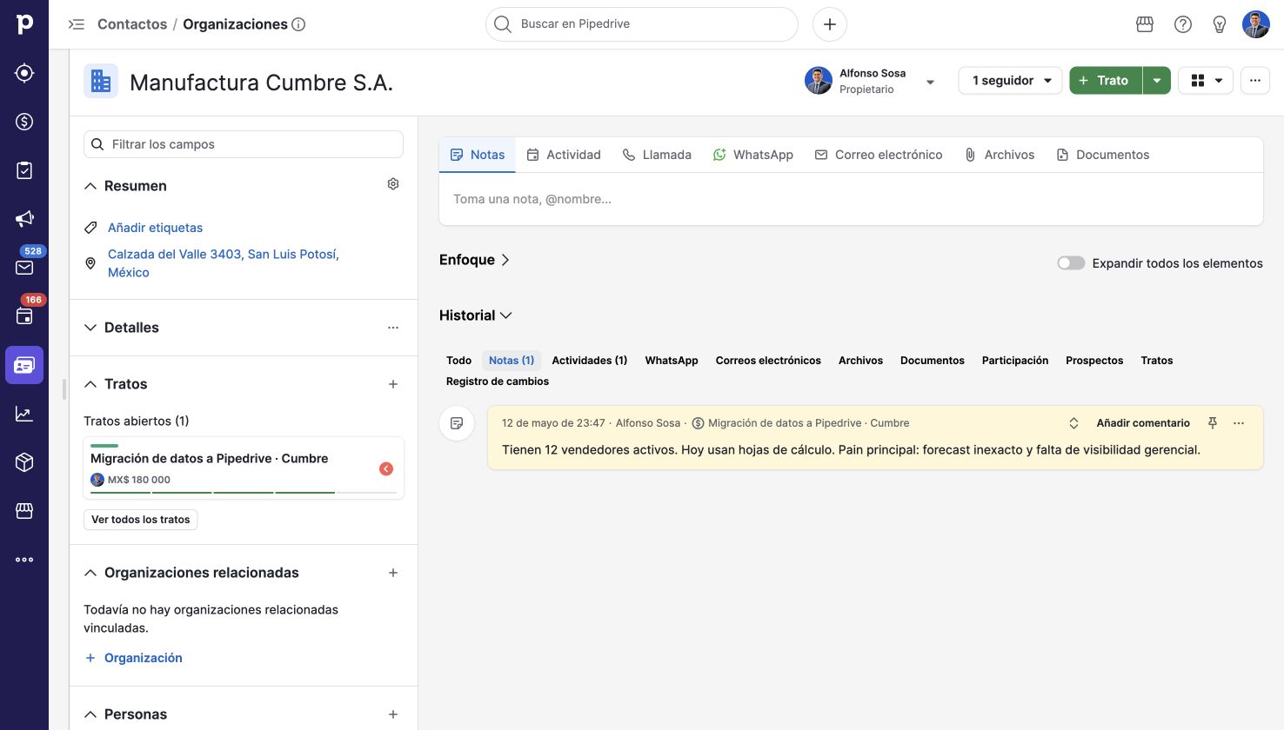This screenshot has height=730, width=1284.
Task: Open the help question mark icon
Action: 1183,24
